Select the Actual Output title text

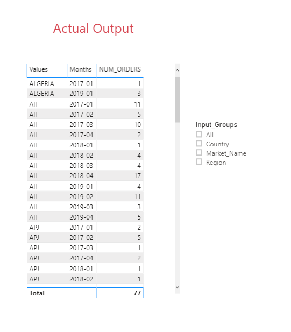pos(94,29)
